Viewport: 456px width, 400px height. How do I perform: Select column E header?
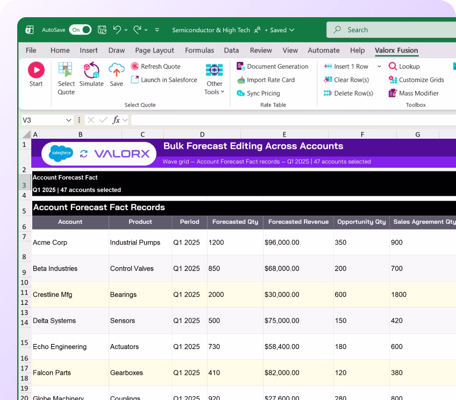point(284,134)
